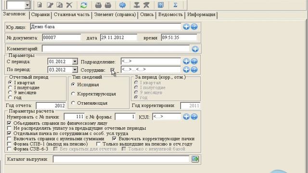Open the С периода dropdown arrow
308x173 pixels.
[x=75, y=62]
